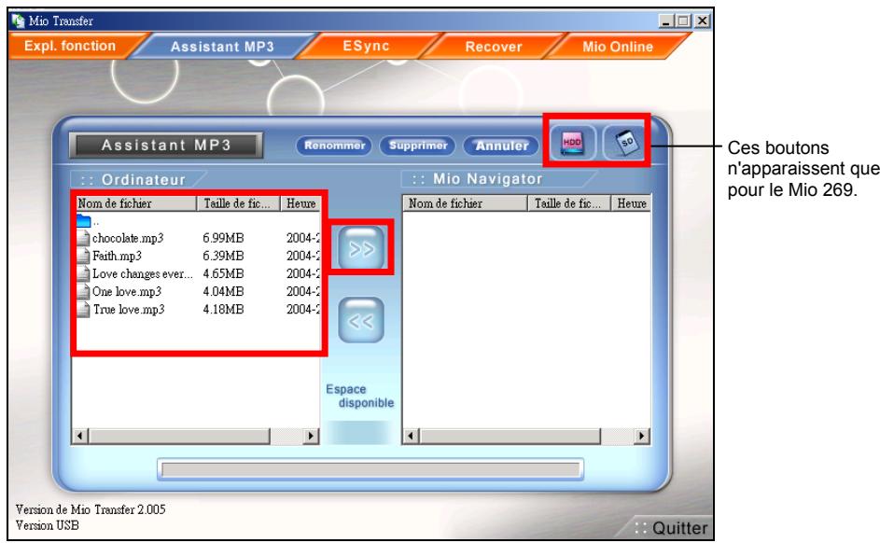Screen dimensions: 880x543
Task: Click the Espace disponible indicator bar
Action: (x=359, y=432)
